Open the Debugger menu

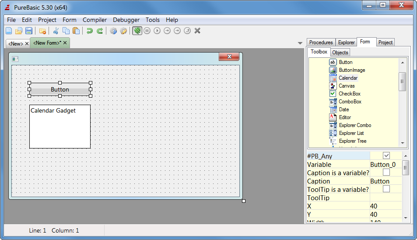coord(126,20)
